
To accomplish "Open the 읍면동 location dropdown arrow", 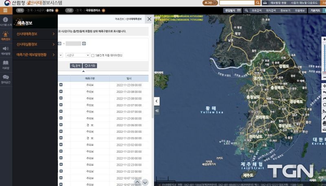I will point(57,11).
